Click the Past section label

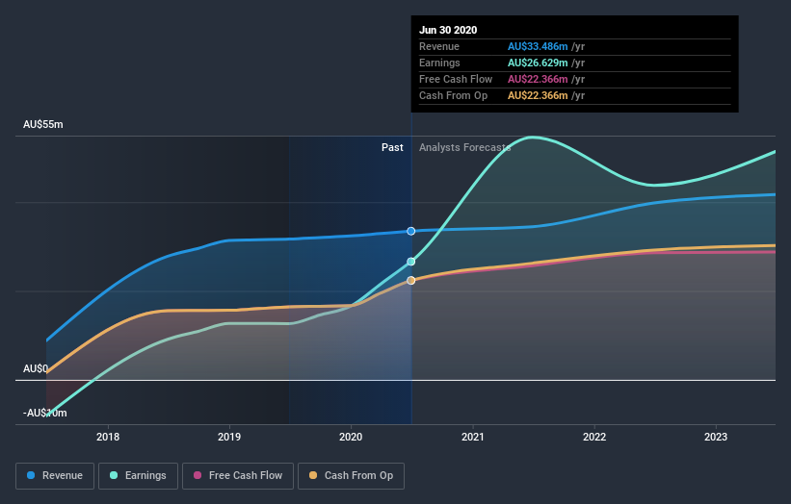click(x=392, y=147)
